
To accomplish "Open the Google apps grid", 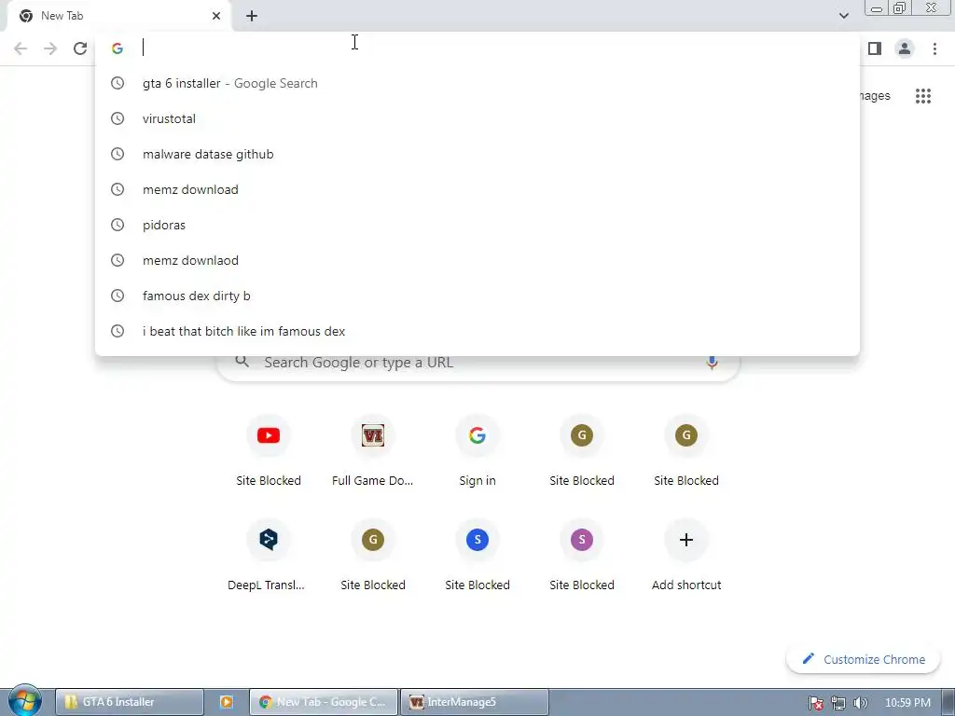I will coord(922,96).
